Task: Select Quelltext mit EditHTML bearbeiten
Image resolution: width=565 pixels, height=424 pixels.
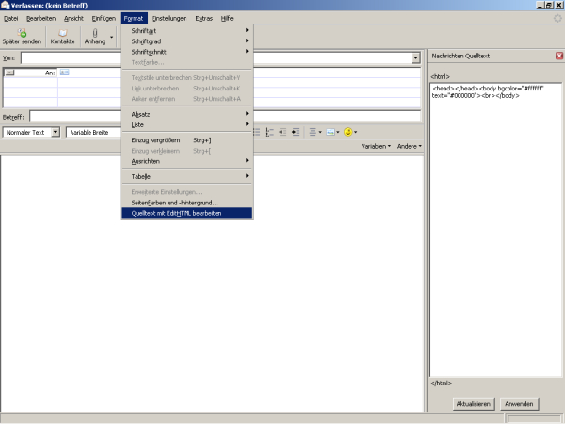Action: pos(187,213)
